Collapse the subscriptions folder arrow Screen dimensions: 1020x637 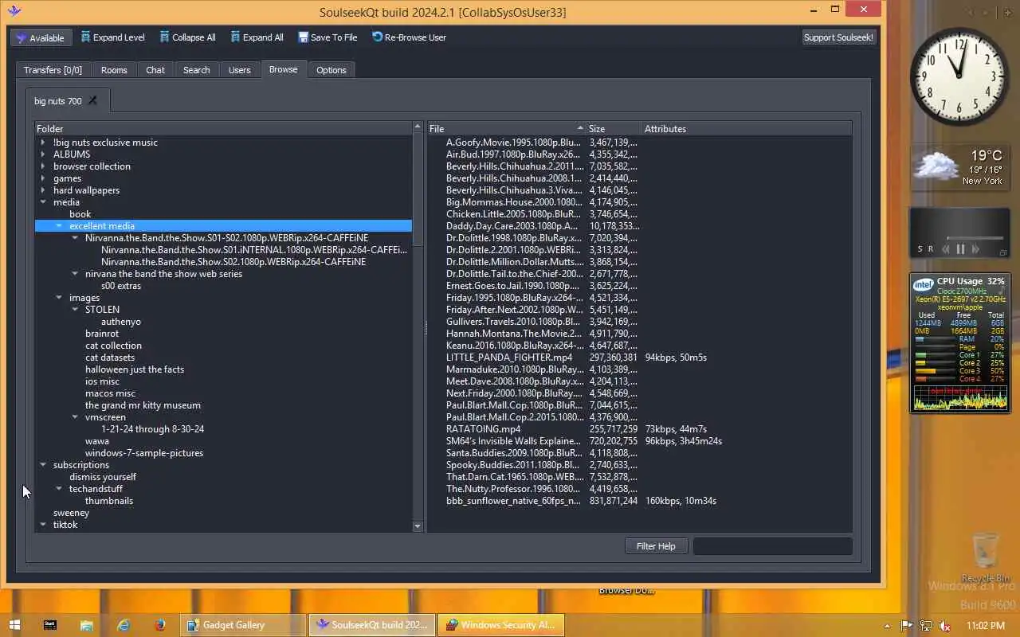43,465
